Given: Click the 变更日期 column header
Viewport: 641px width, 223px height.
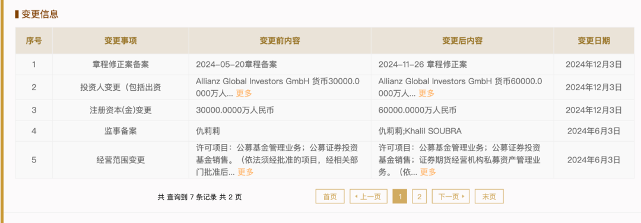Looking at the screenshot, I should click(x=594, y=41).
